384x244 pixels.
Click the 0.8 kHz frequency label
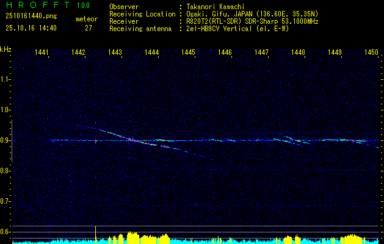tap(5, 171)
